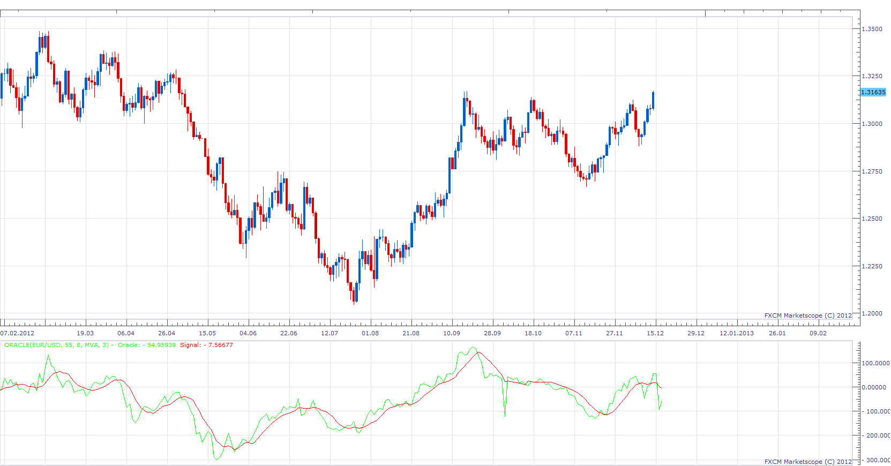The width and height of the screenshot is (891, 466).
Task: Click the -200.000 indicator axis label
Action: (875, 435)
